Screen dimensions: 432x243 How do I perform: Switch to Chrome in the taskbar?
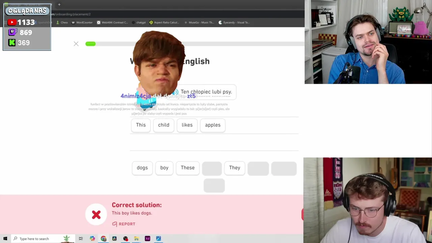[x=103, y=239]
